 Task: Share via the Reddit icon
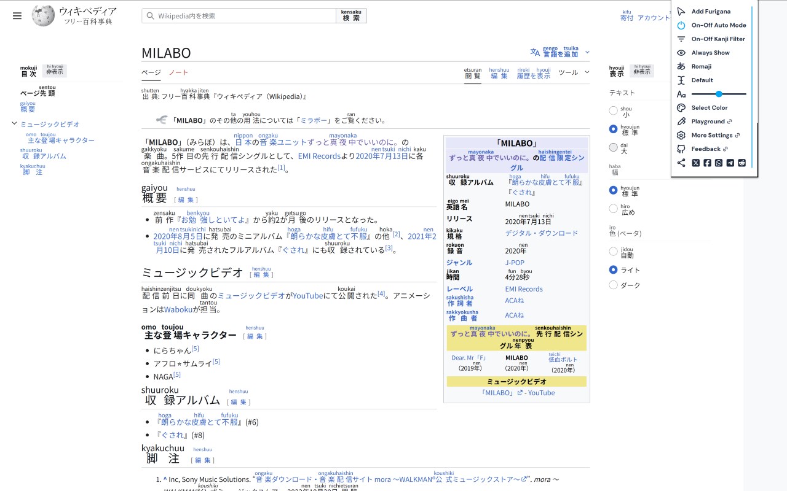click(742, 163)
